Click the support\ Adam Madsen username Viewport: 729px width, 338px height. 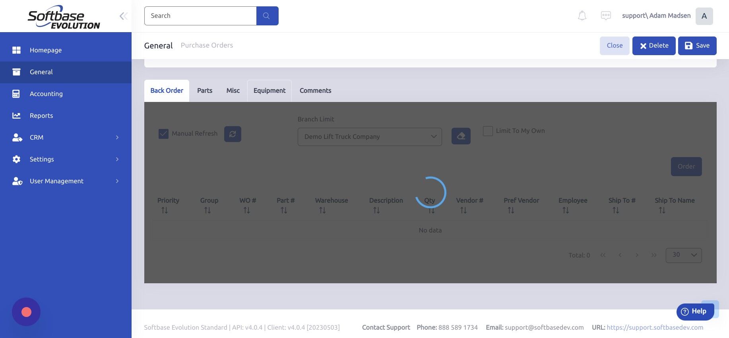click(656, 16)
